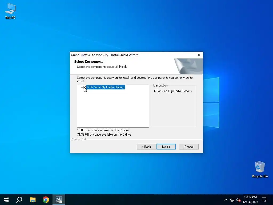Close the InstallShield Wizard window
Screen dimensions: 273x205
click(x=199, y=55)
